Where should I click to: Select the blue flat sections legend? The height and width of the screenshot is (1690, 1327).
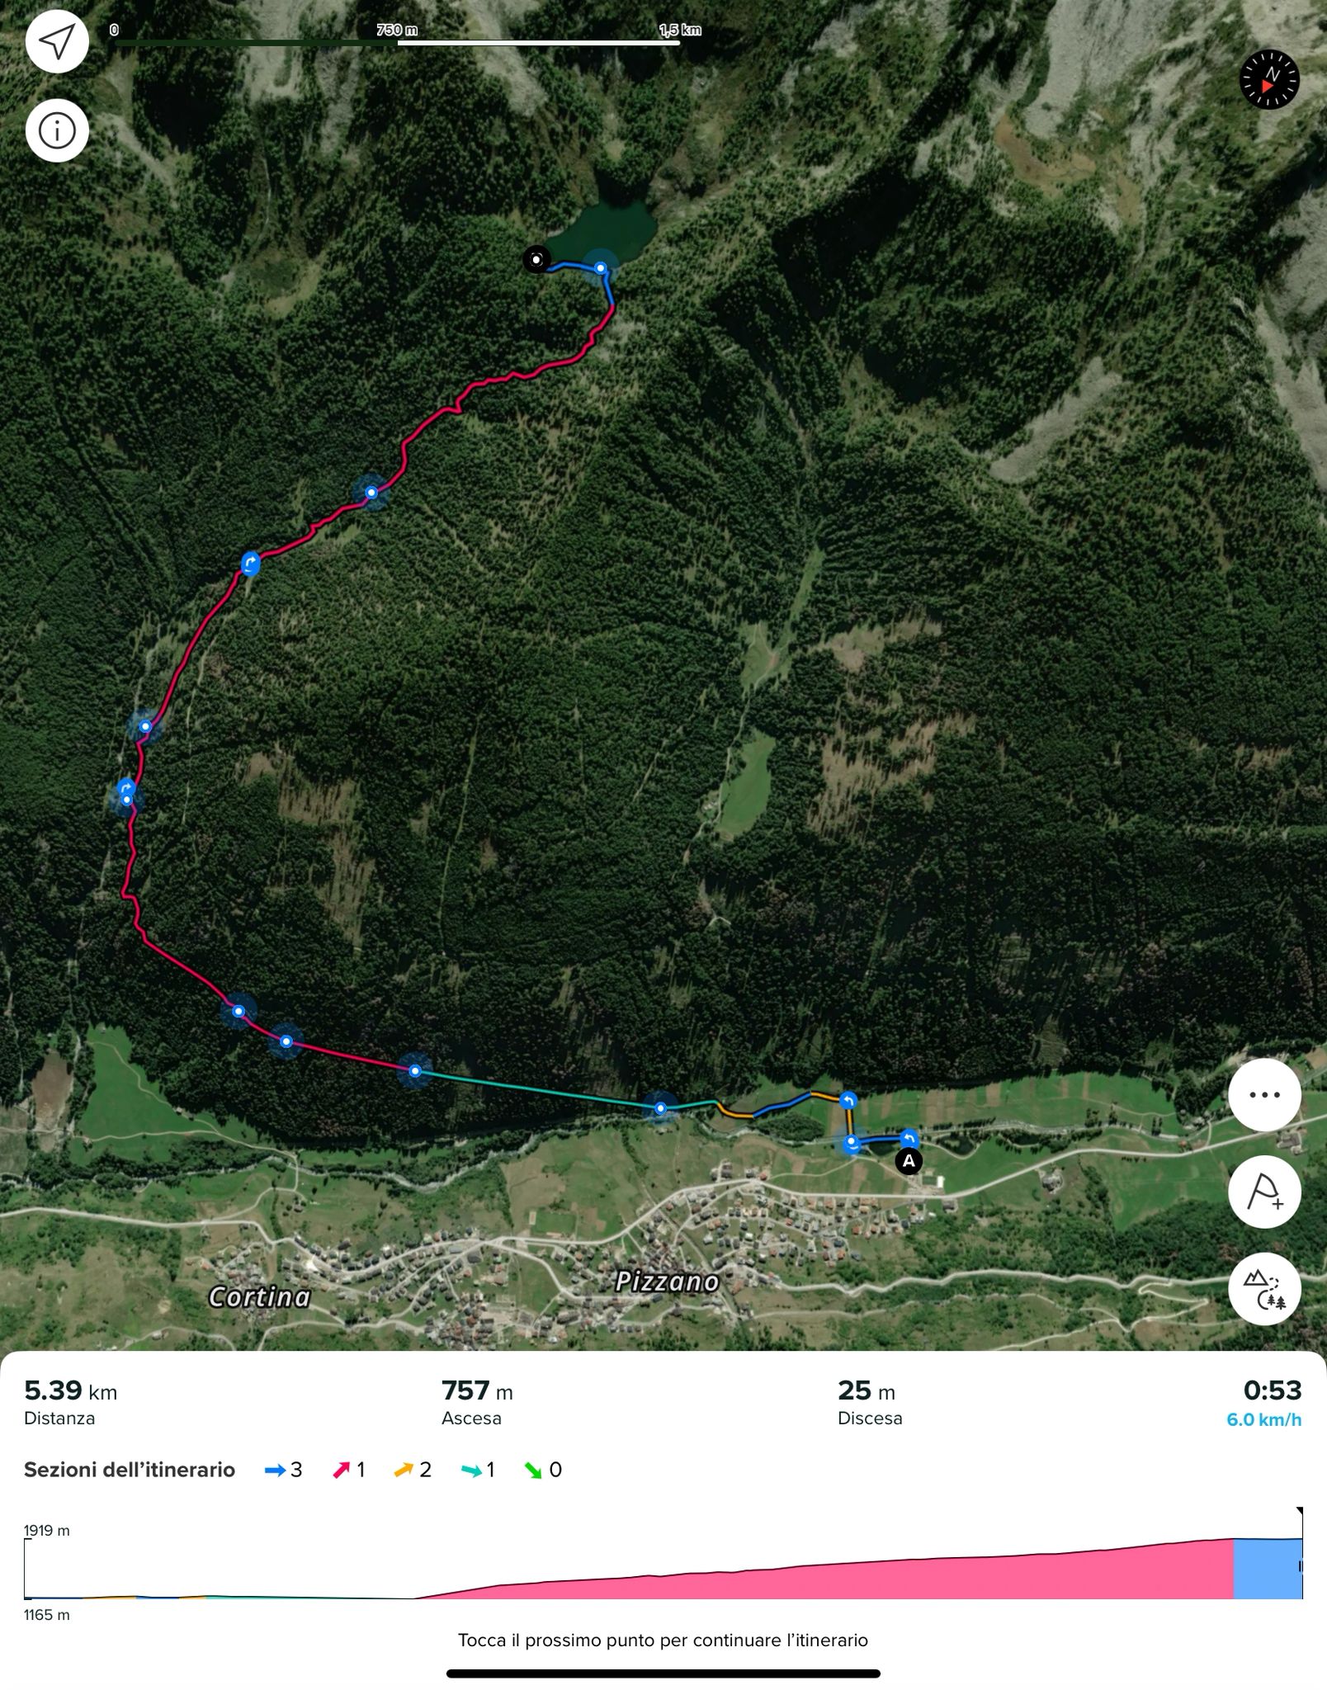tap(283, 1470)
